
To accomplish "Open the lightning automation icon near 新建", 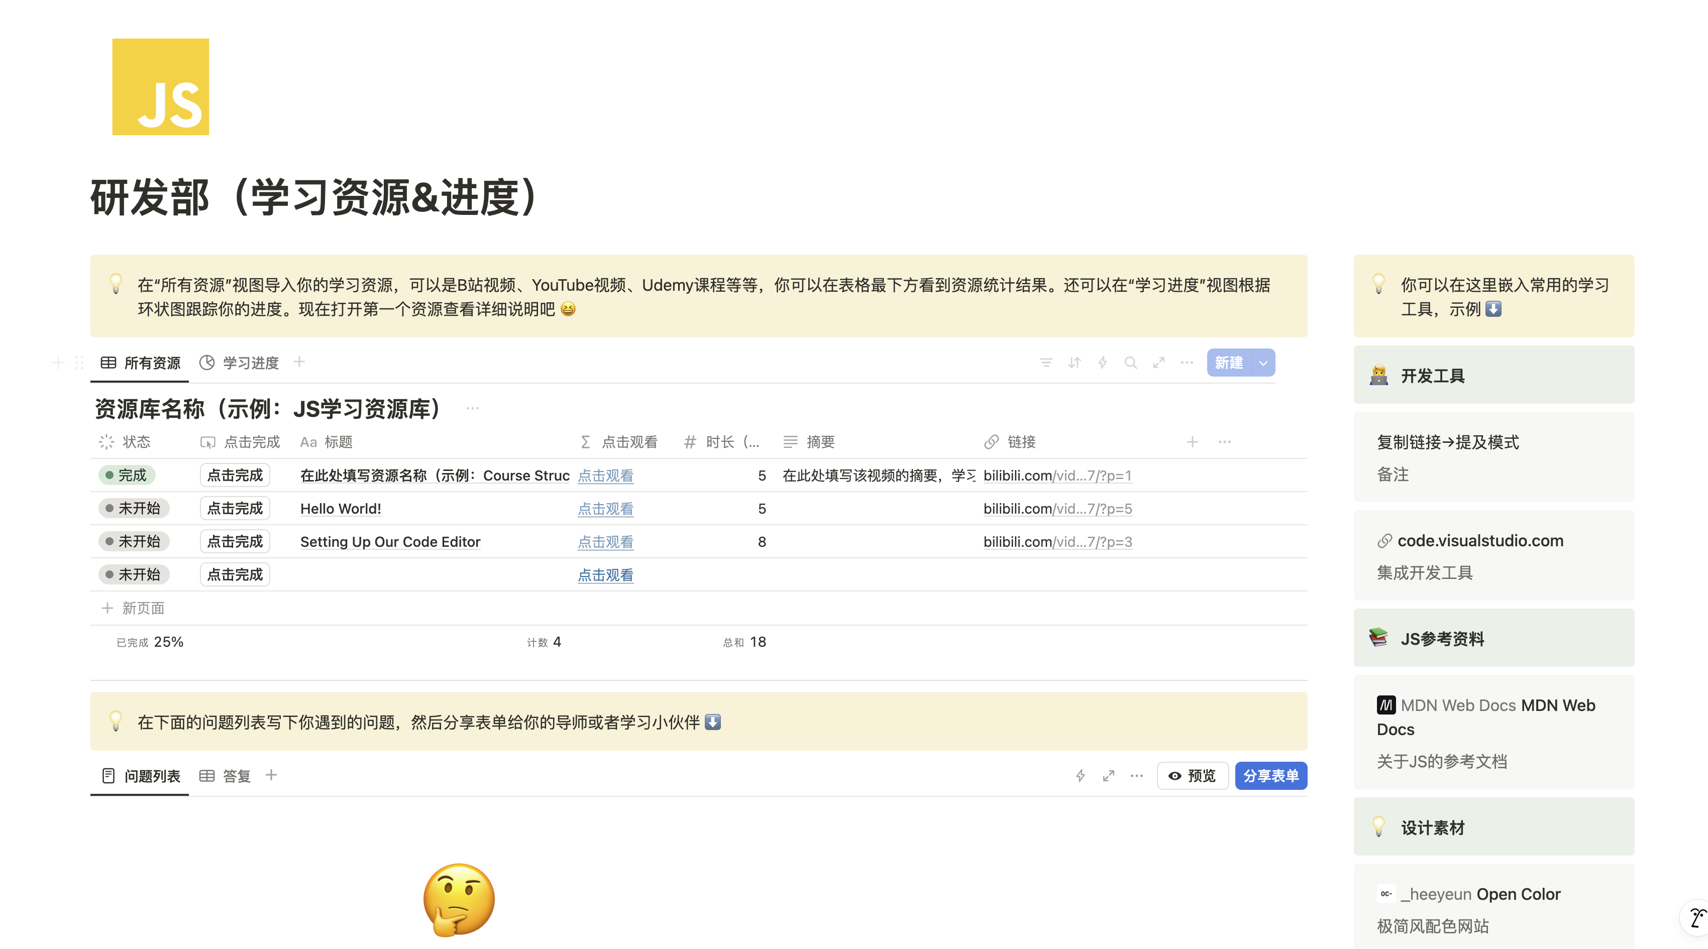I will click(x=1102, y=363).
